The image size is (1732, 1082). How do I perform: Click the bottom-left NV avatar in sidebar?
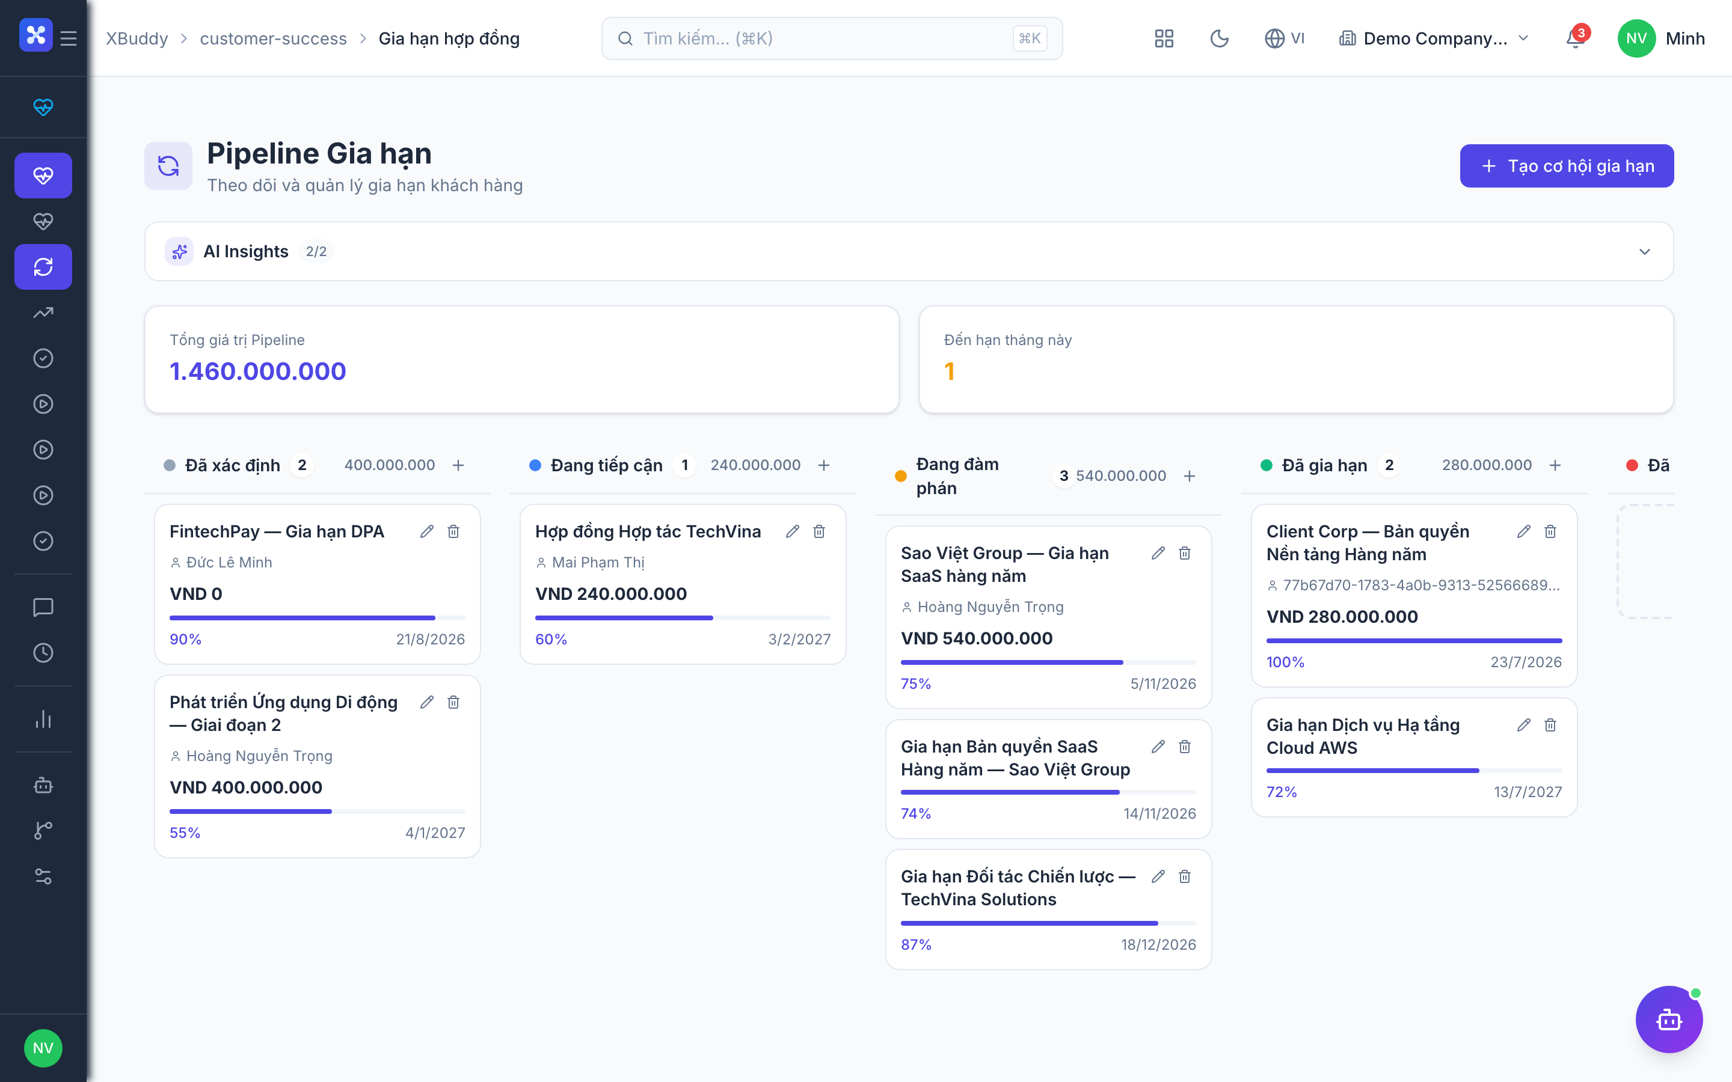[43, 1048]
